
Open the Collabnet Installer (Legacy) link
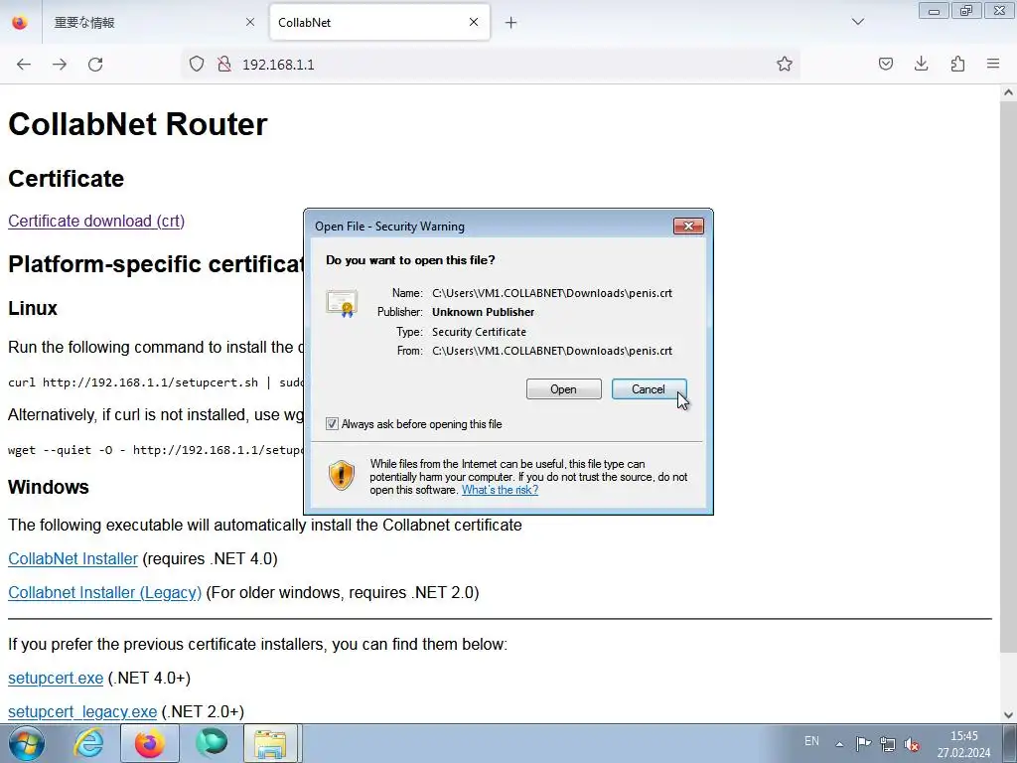click(x=104, y=592)
